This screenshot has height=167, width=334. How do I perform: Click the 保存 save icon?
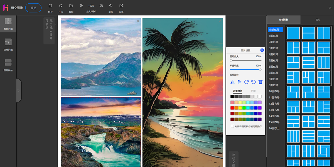point(50,6)
